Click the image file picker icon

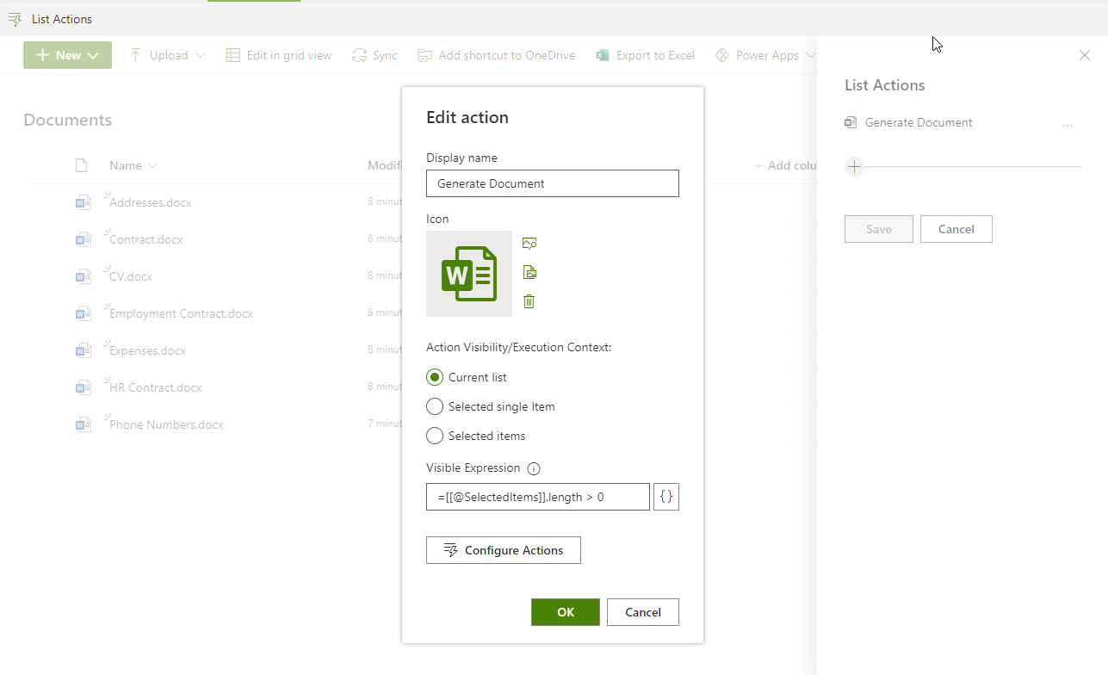529,273
